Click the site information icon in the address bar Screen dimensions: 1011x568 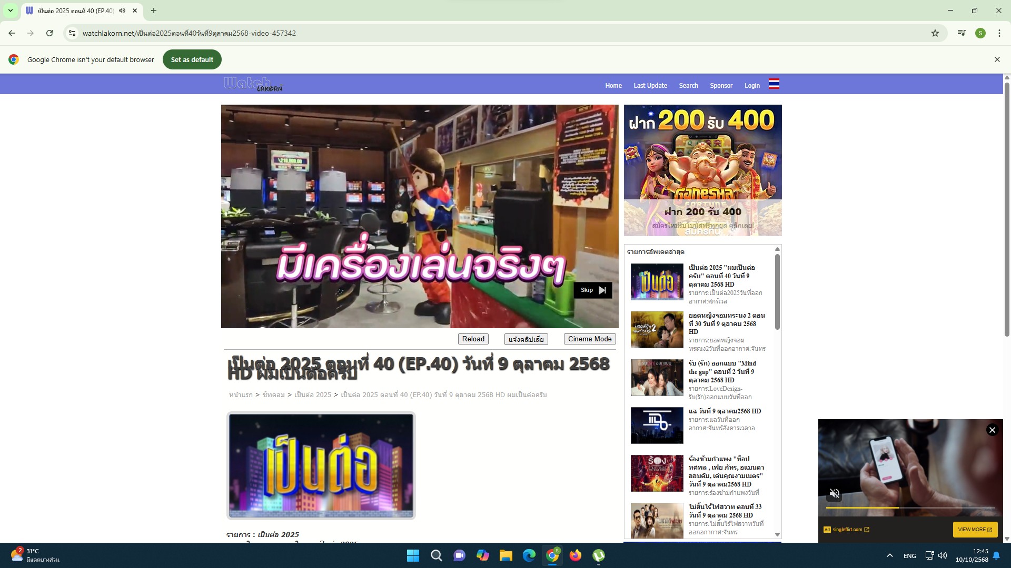click(x=72, y=33)
